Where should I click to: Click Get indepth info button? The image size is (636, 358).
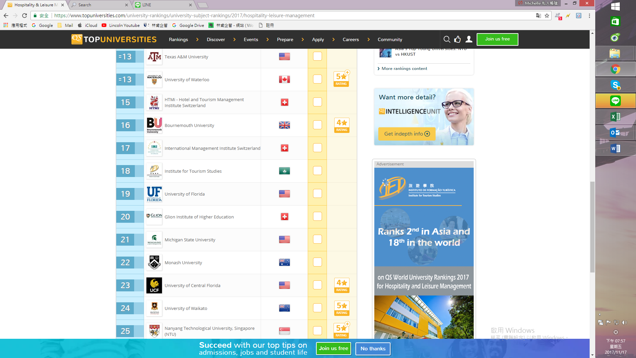coord(407,134)
